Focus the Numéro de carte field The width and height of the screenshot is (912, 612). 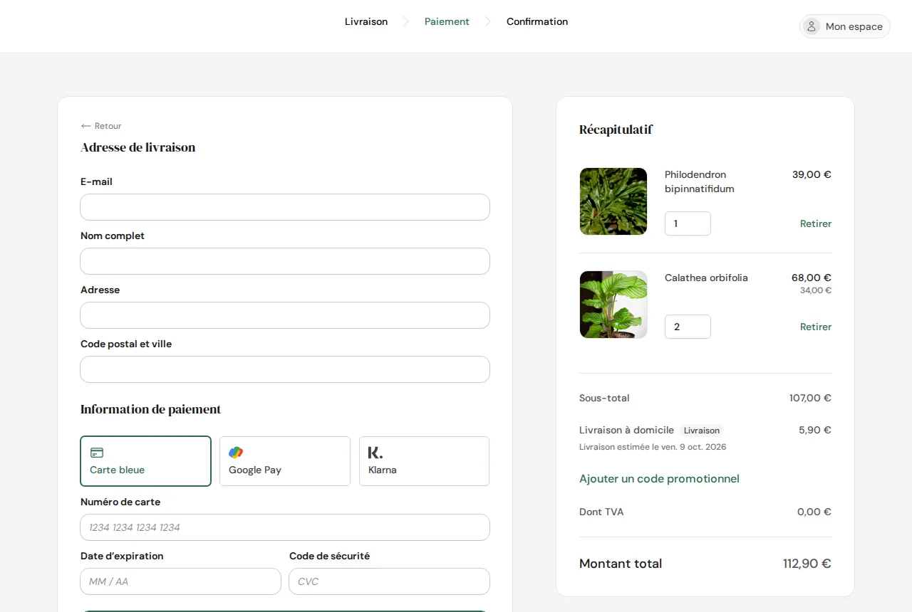285,527
